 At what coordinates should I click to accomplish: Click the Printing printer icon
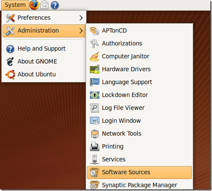tap(95, 146)
